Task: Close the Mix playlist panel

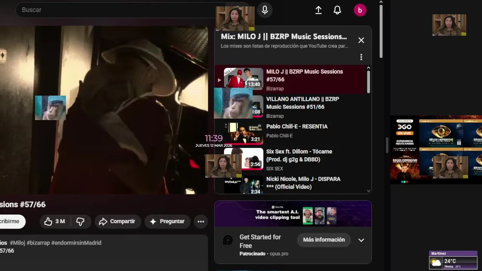Action: point(361,40)
